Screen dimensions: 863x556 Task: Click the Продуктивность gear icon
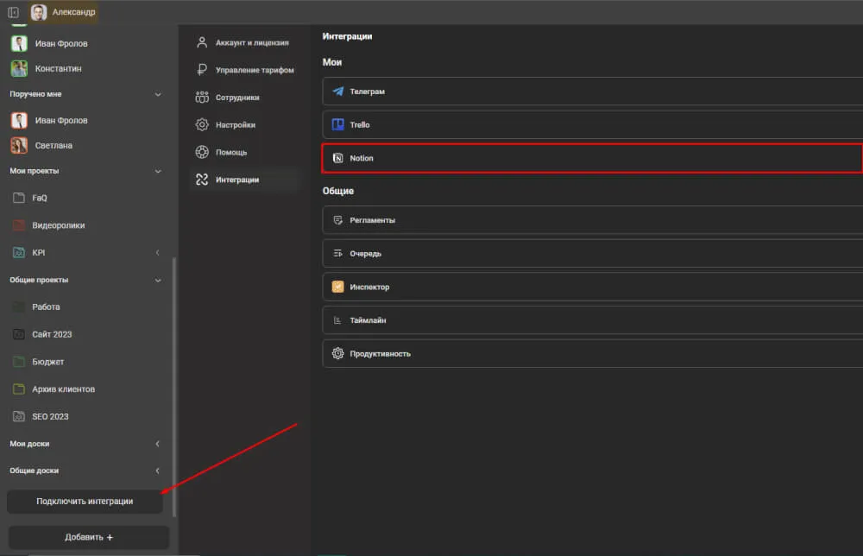click(x=338, y=354)
